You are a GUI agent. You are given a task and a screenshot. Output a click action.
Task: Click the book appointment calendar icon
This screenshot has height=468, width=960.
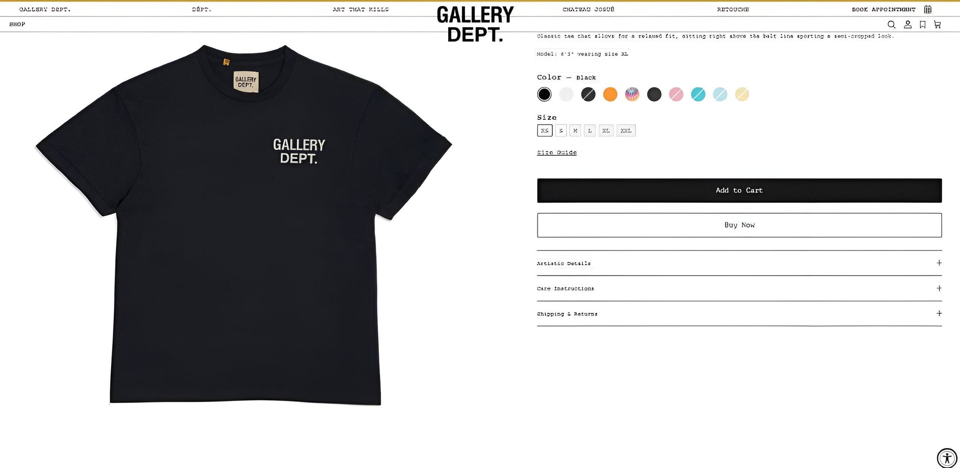(x=928, y=9)
